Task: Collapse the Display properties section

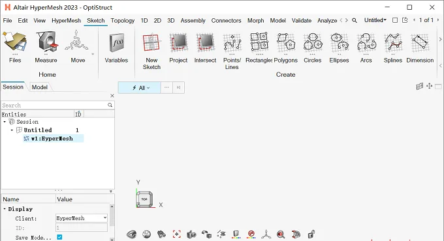Action: click(x=5, y=209)
